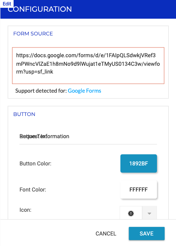Follow the Google Forms link

(84, 91)
